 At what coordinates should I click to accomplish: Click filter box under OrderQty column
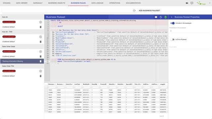pos(95,87)
